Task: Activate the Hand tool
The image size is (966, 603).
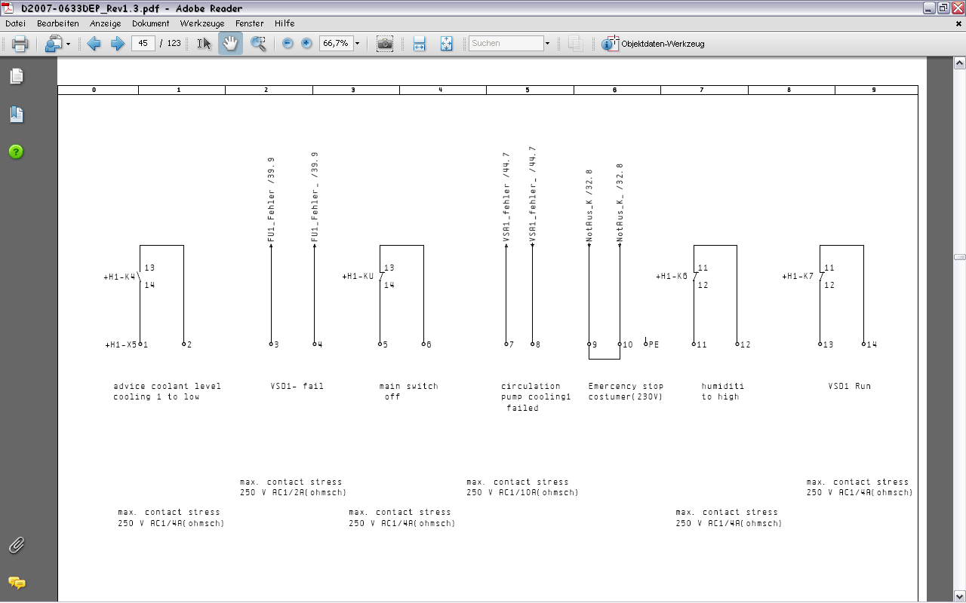Action: [x=230, y=44]
